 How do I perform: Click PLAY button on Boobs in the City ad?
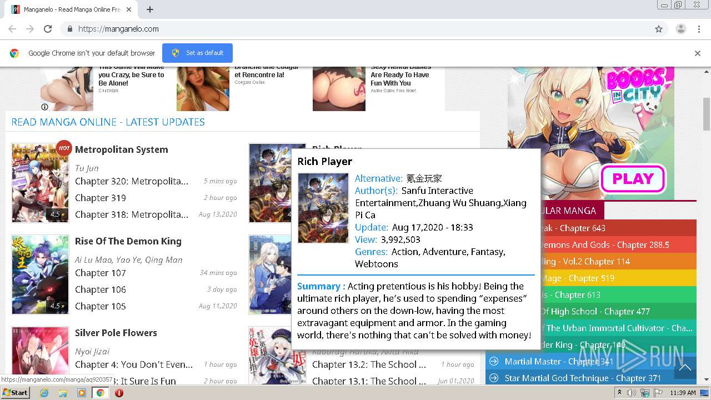pos(633,179)
